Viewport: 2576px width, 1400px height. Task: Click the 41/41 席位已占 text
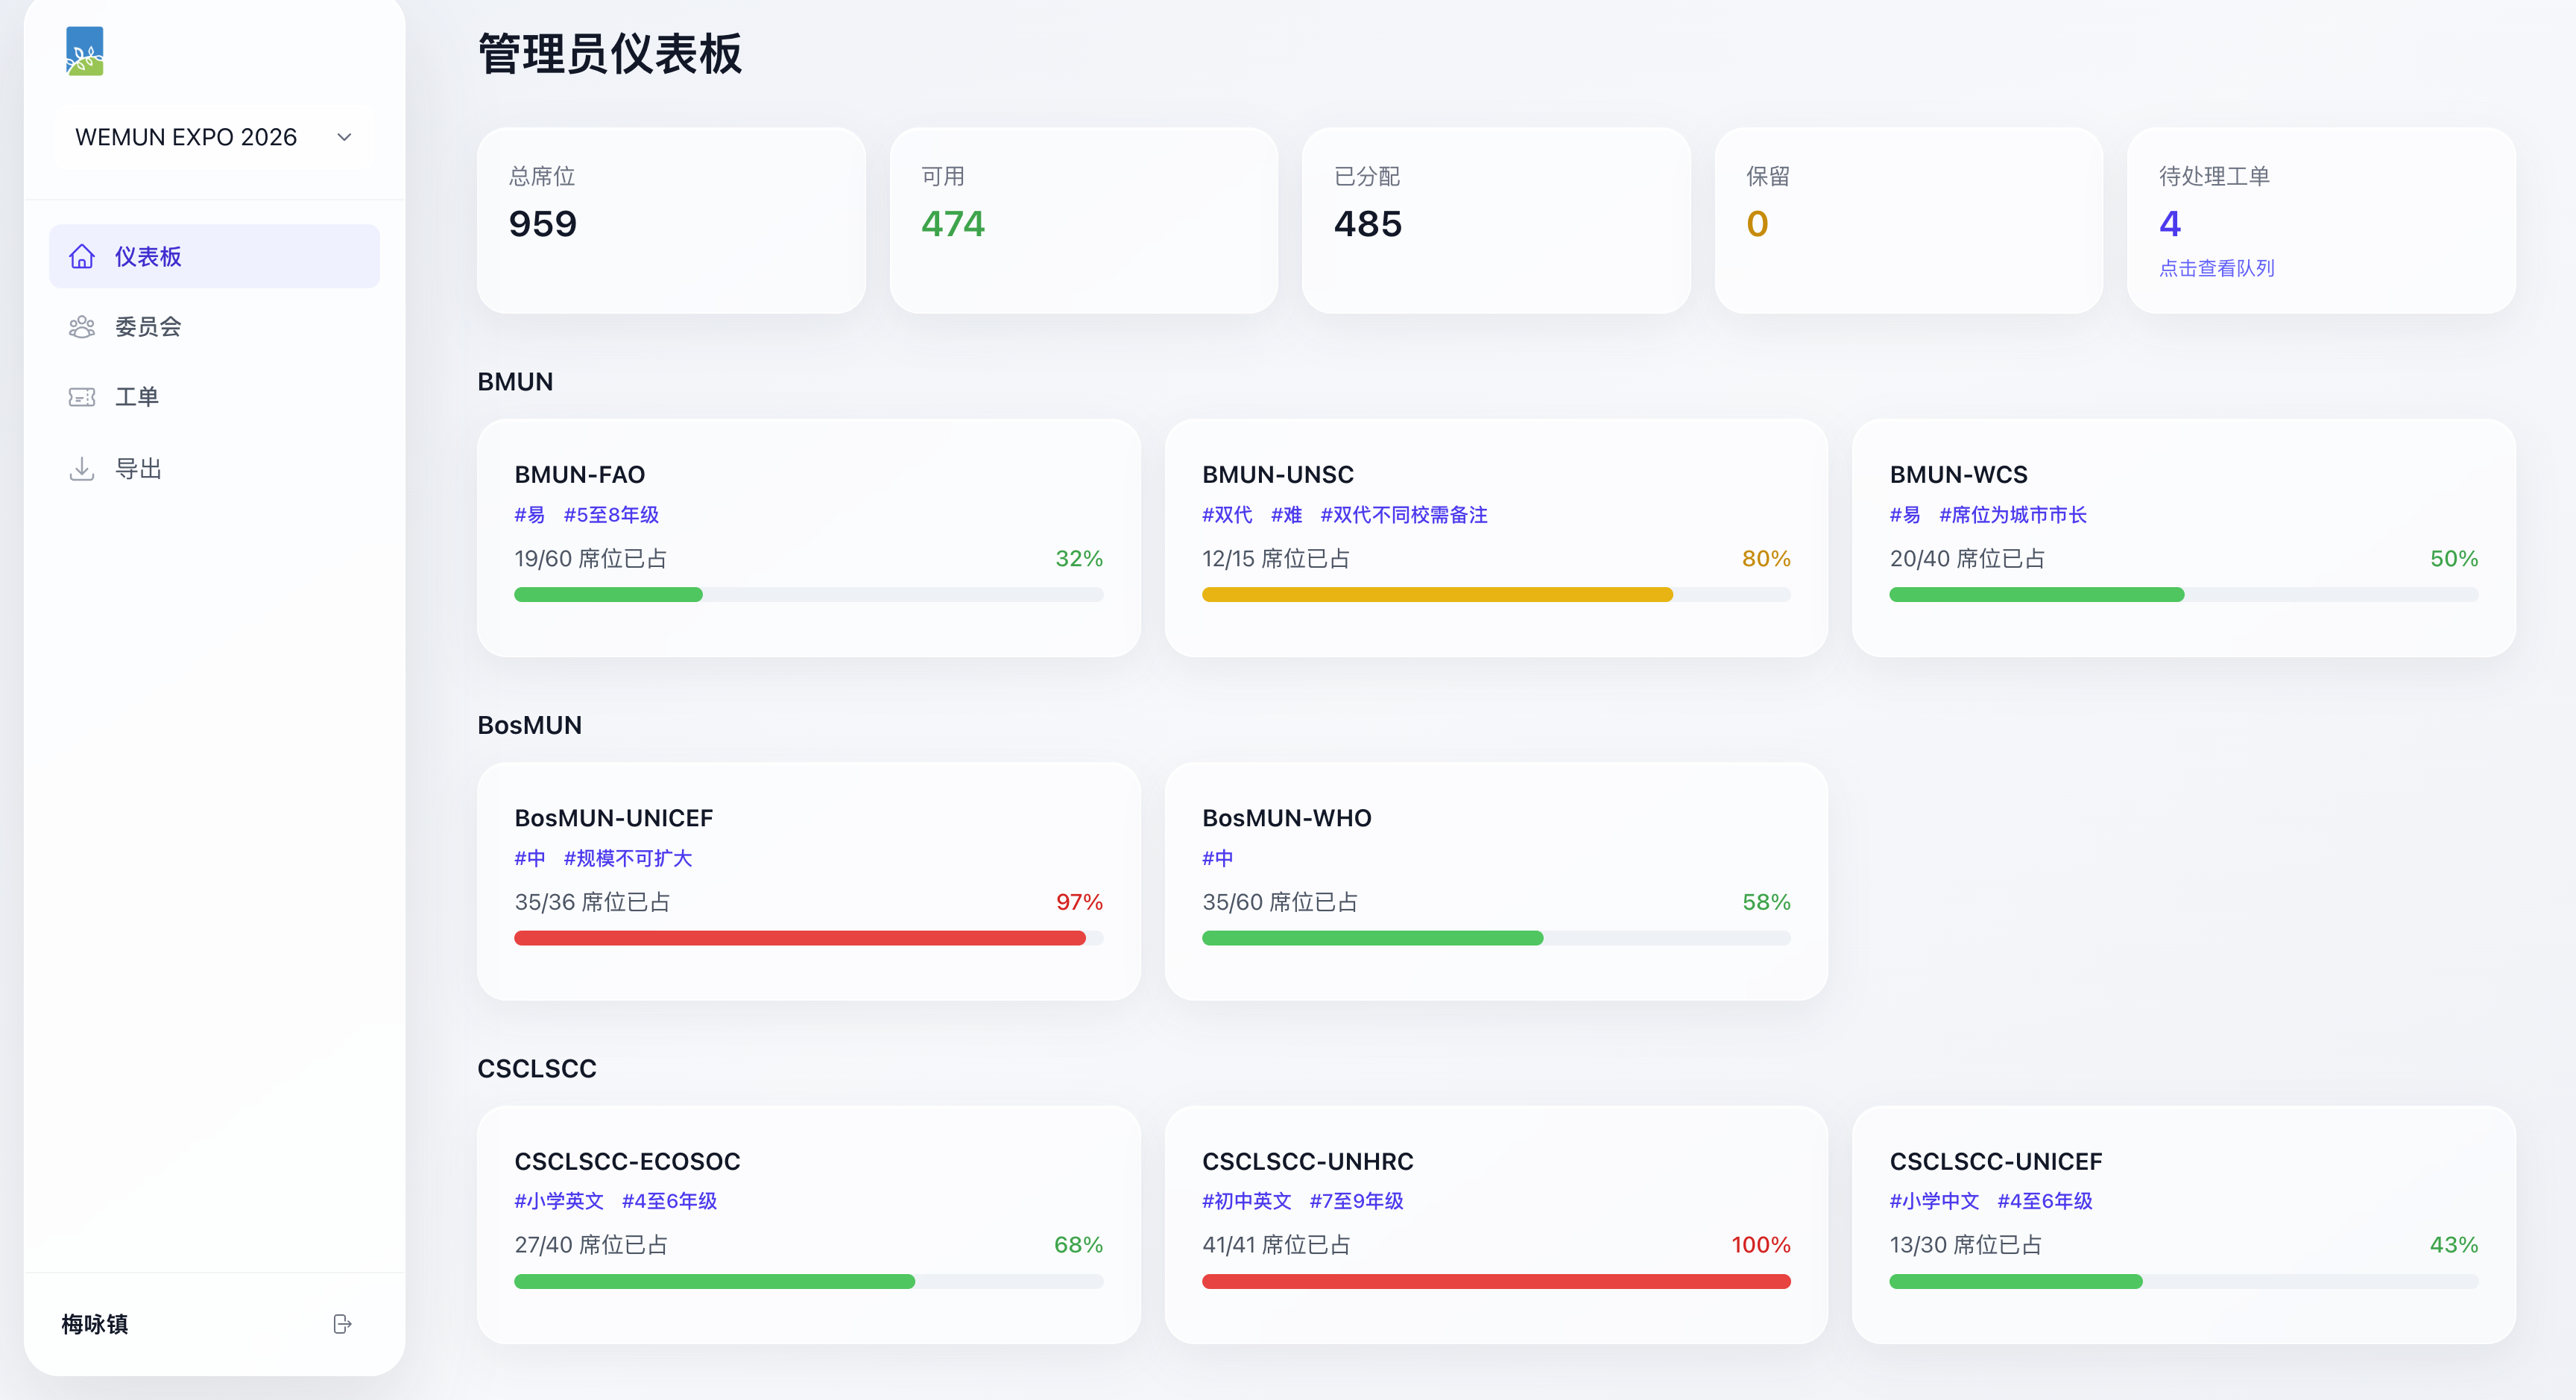point(1276,1245)
